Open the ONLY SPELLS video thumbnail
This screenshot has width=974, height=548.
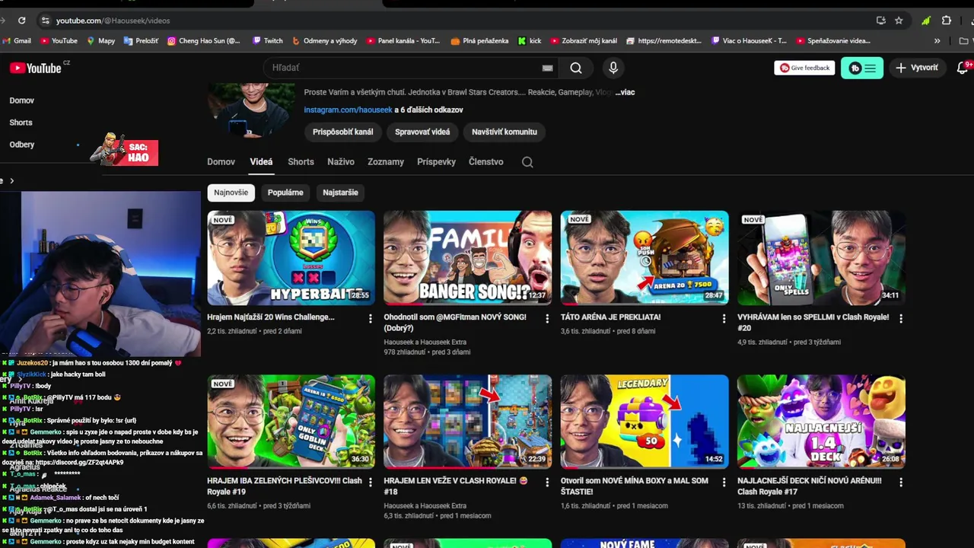coord(821,257)
